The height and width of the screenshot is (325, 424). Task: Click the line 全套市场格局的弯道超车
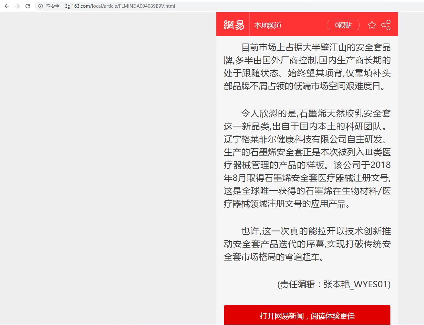(274, 257)
